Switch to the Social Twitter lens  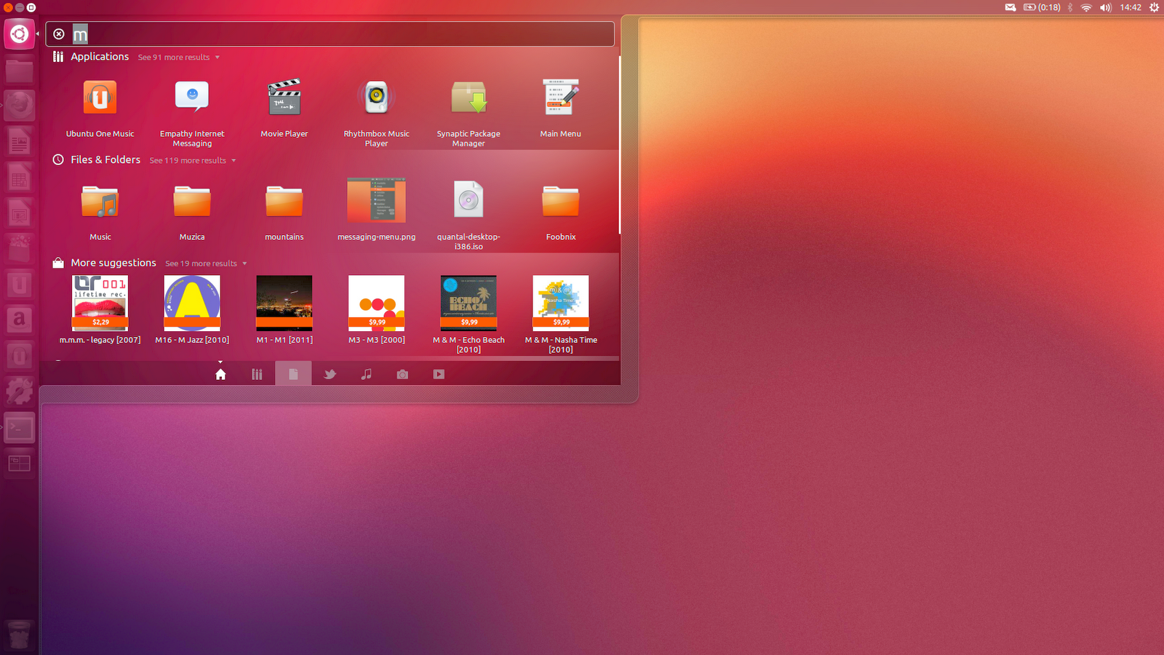(330, 374)
